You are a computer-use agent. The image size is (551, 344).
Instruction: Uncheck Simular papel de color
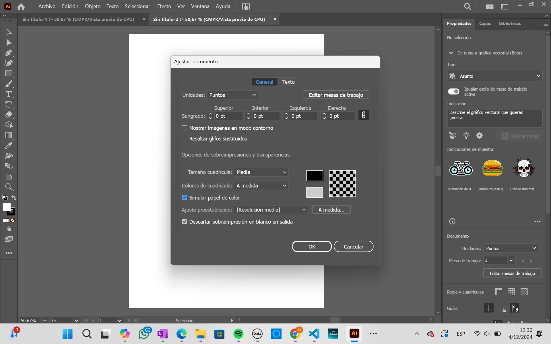pos(185,198)
